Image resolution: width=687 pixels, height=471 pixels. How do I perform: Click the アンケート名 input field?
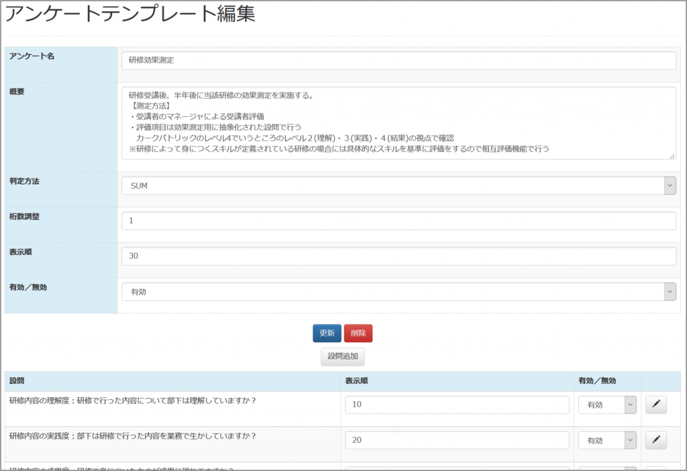(x=399, y=60)
